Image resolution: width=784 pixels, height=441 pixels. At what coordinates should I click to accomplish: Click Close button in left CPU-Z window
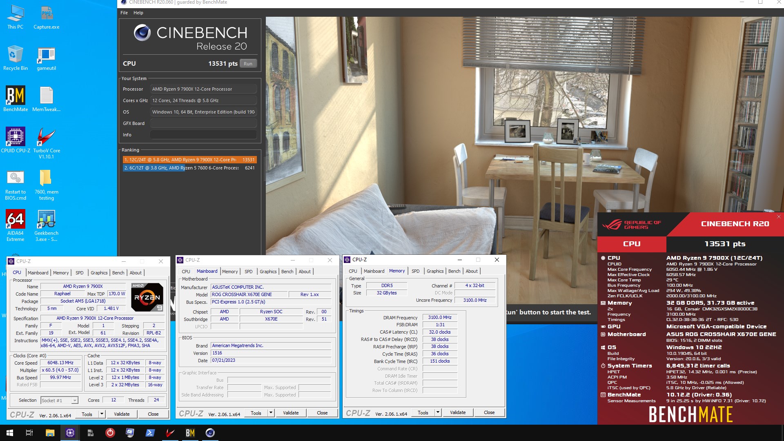[x=153, y=414]
